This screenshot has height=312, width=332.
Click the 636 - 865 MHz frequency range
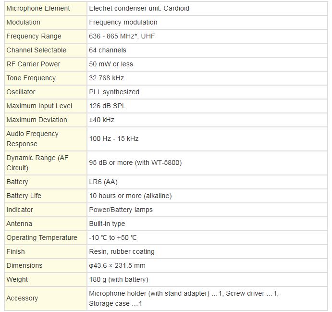click(122, 36)
